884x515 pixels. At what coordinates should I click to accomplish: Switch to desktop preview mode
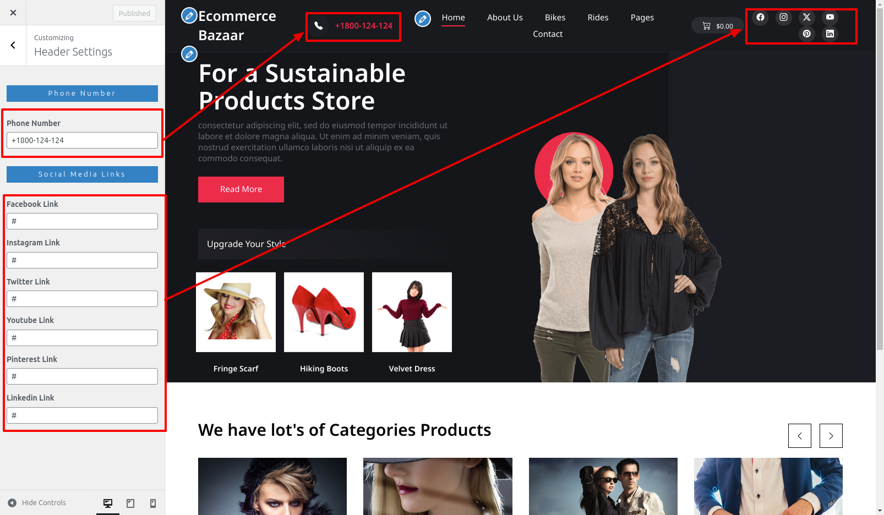pos(108,503)
